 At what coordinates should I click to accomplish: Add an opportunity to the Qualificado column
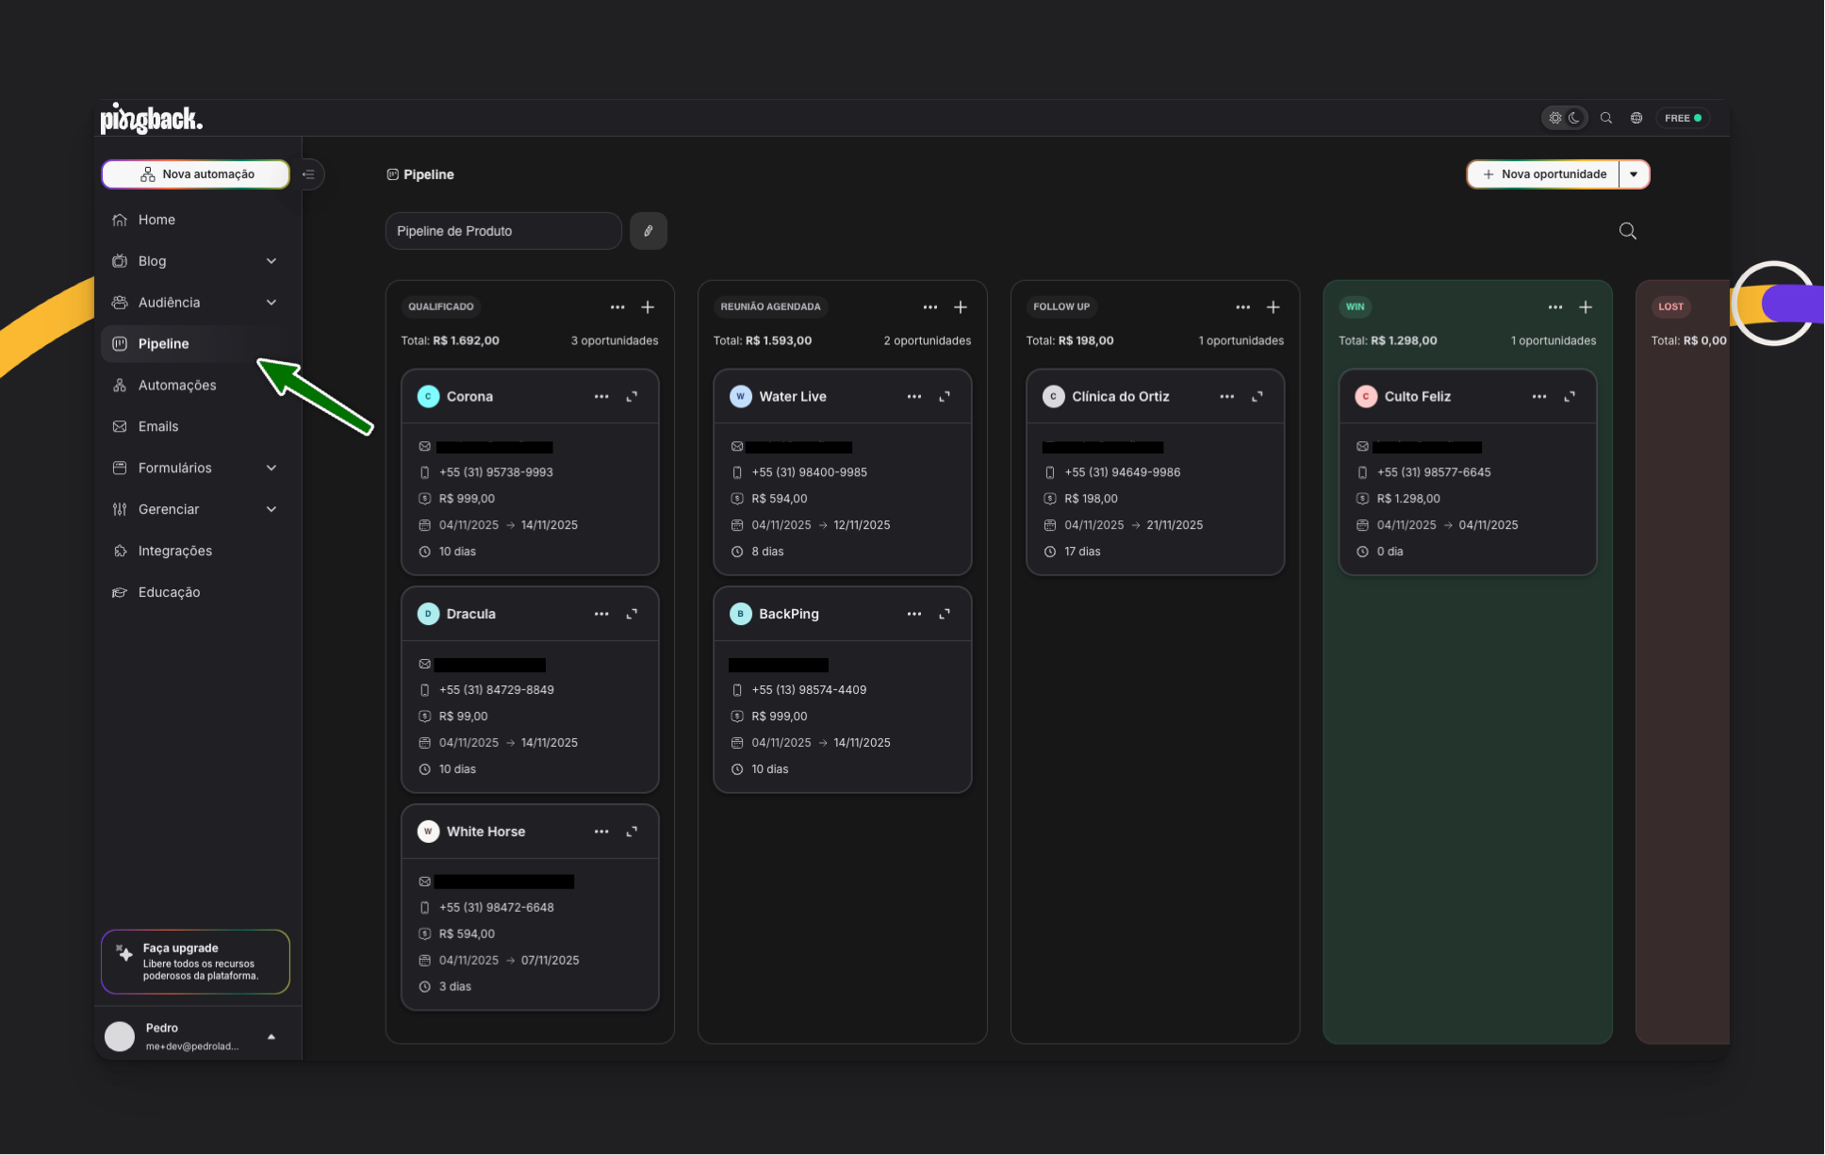coord(648,307)
